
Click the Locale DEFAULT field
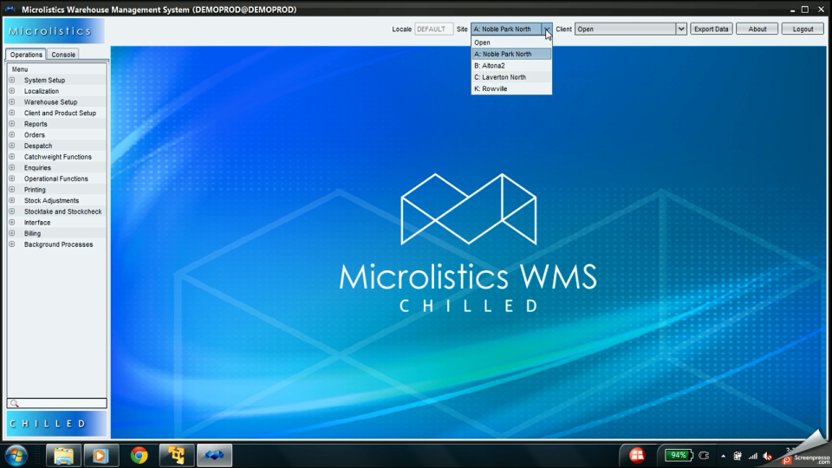tap(433, 29)
